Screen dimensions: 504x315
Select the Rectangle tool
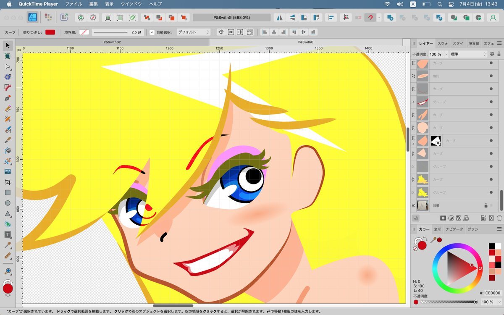coord(8,192)
